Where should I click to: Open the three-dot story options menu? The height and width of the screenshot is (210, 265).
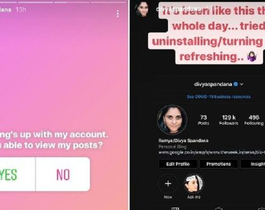pyautogui.click(x=118, y=14)
